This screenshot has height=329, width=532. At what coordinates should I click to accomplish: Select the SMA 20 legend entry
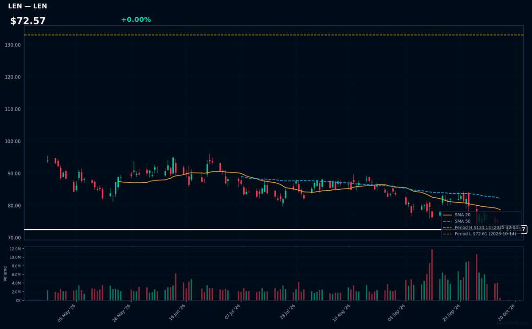(x=457, y=215)
